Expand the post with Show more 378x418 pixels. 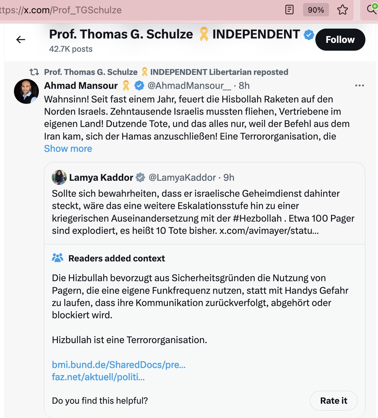68,149
